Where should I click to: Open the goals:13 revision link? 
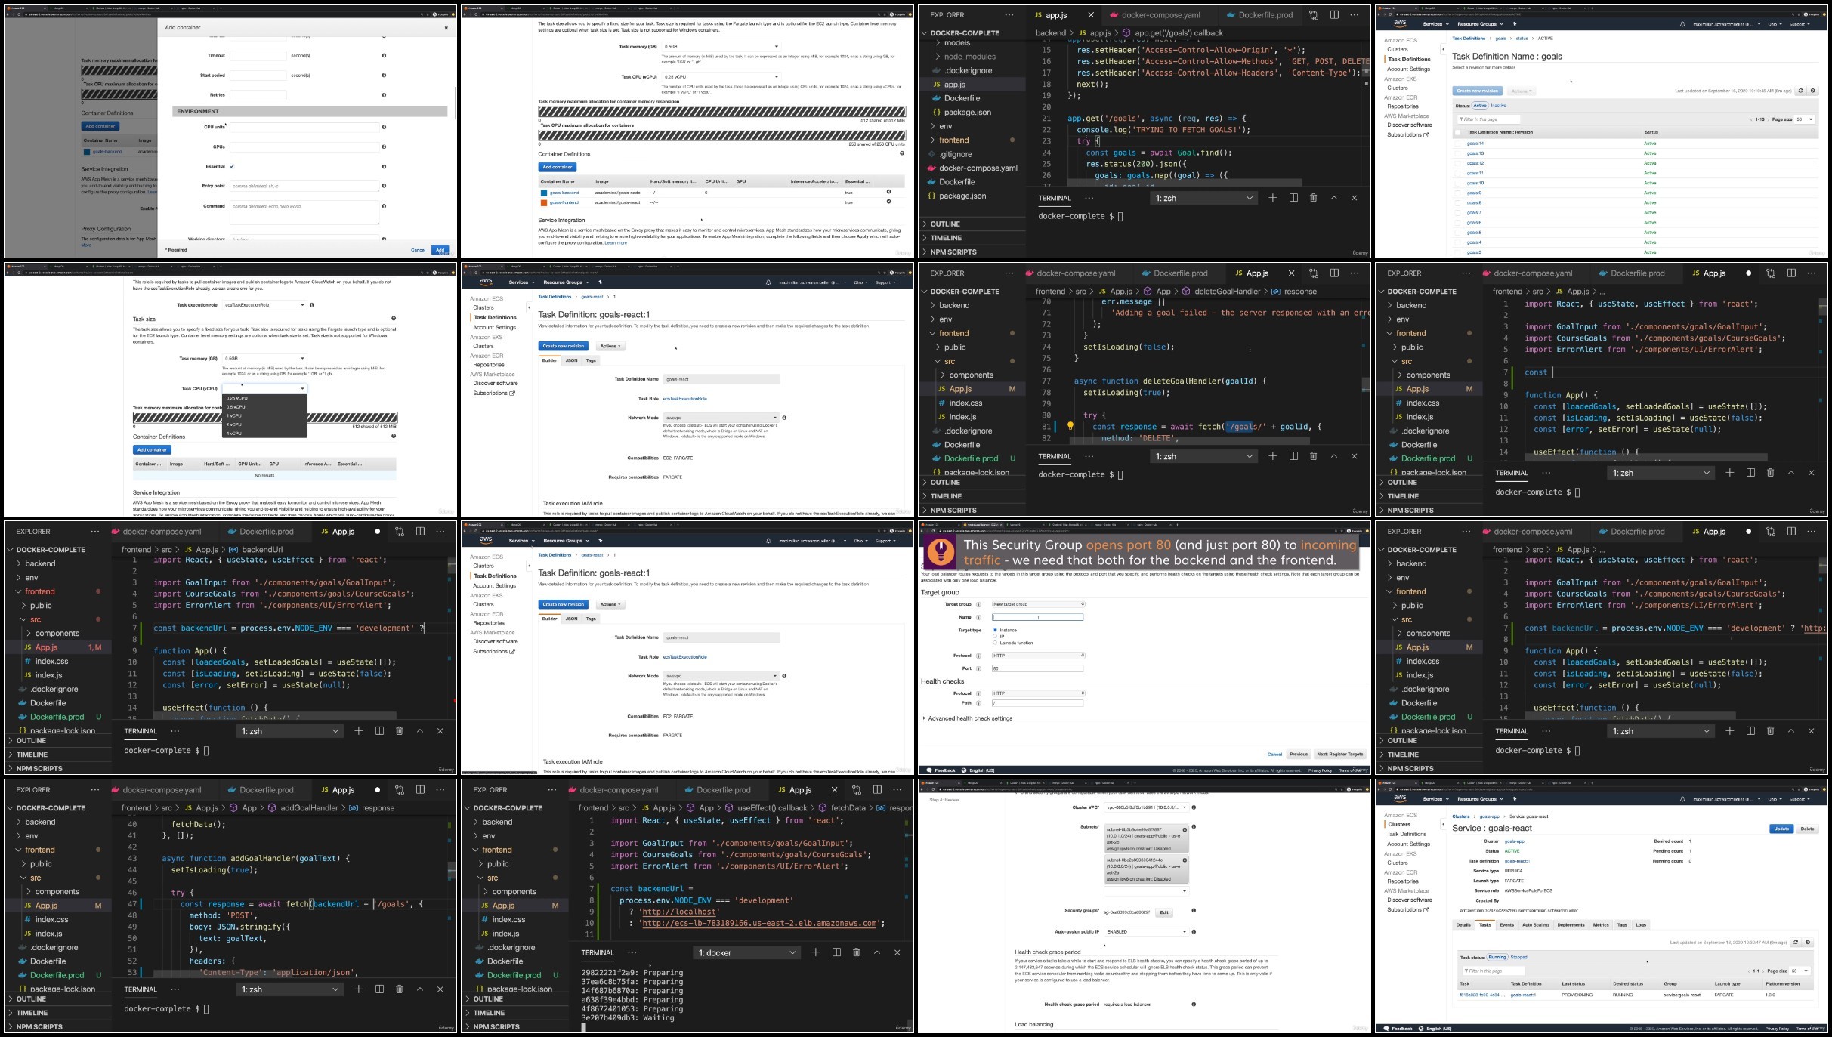click(1475, 153)
